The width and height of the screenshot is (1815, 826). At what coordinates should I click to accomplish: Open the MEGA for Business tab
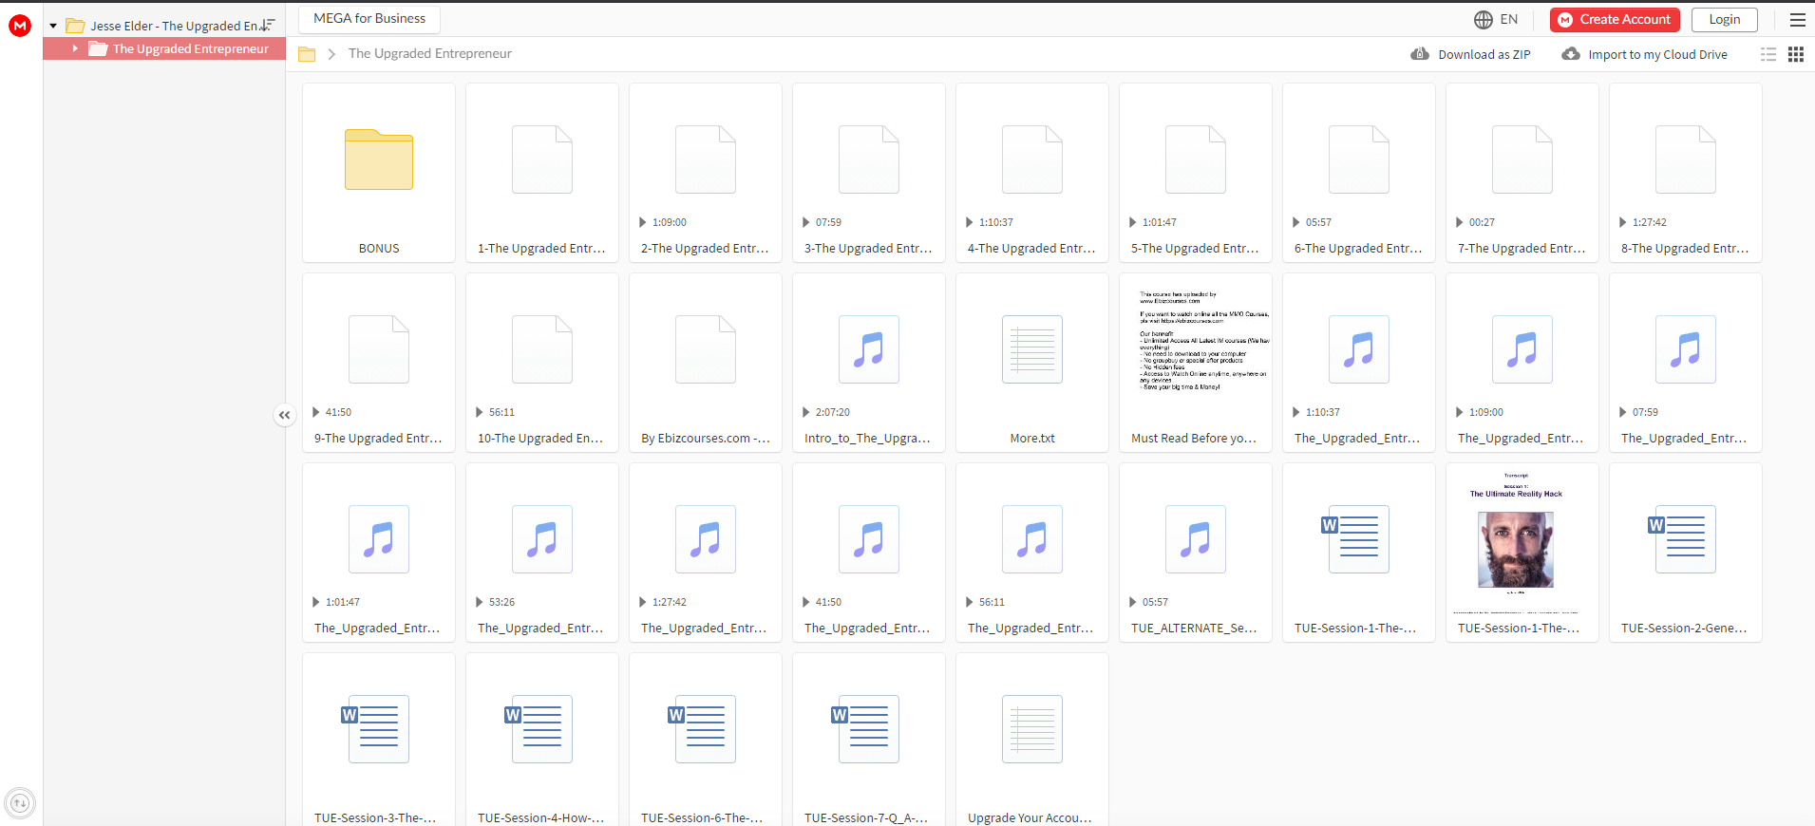pos(369,19)
